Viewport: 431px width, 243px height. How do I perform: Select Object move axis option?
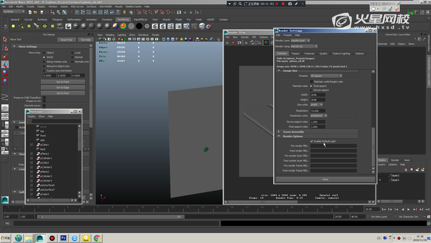44,52
